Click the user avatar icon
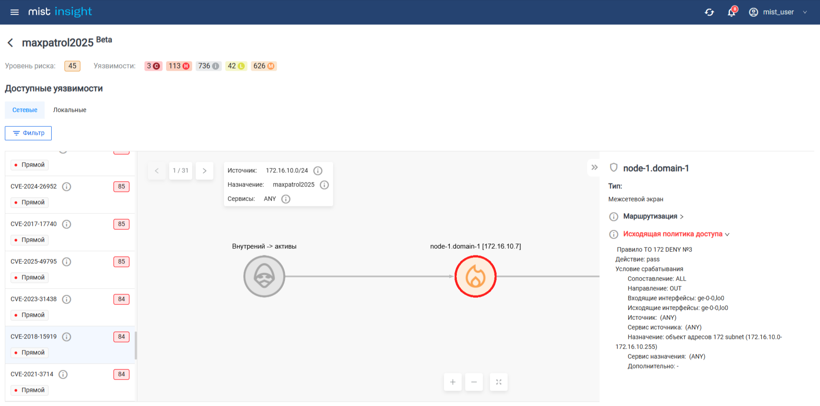 (x=753, y=12)
